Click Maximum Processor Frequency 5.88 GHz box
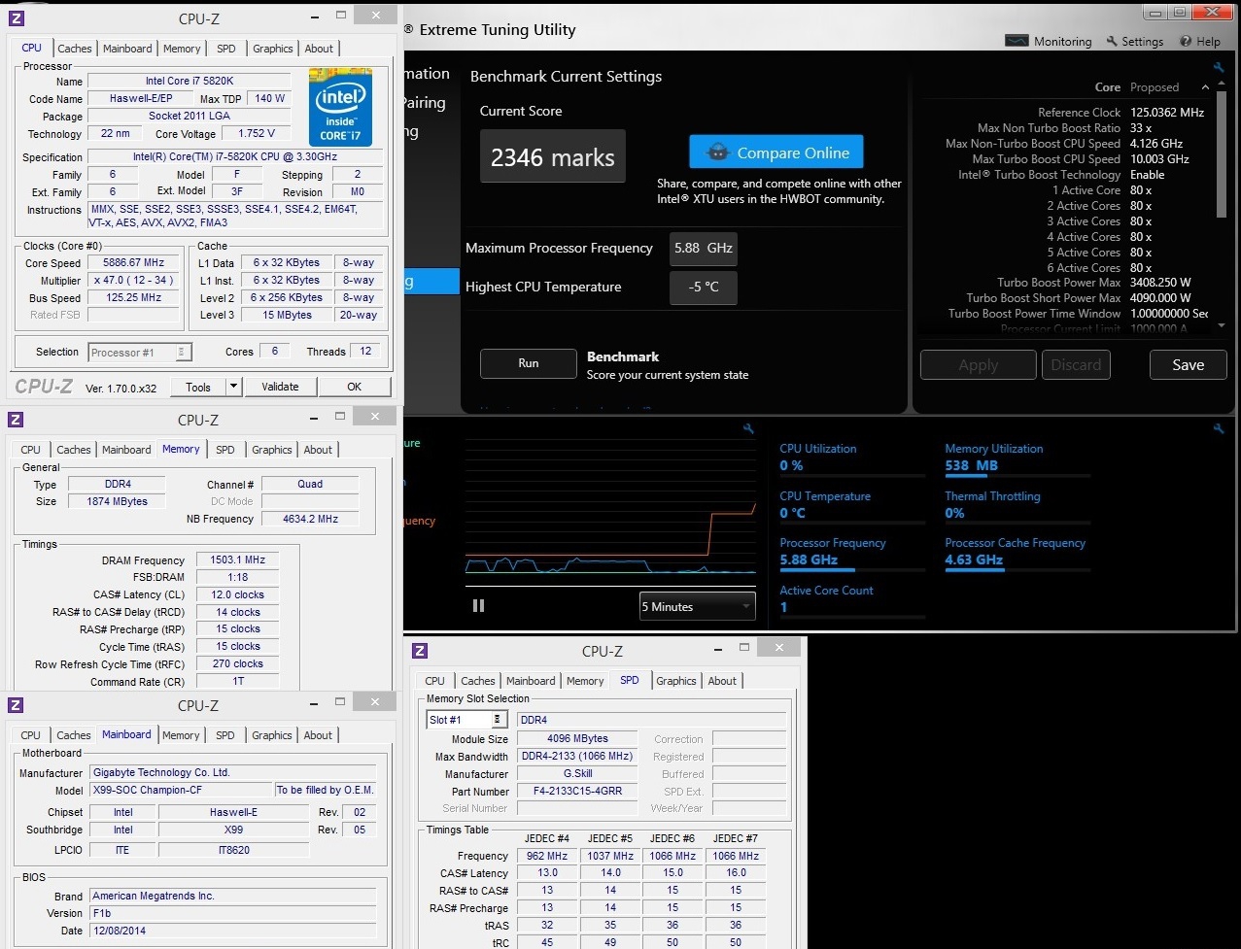This screenshot has height=949, width=1241. click(704, 249)
